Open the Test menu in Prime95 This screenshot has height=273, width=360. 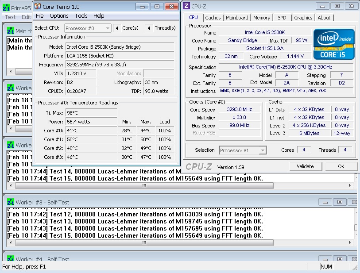coord(10,17)
